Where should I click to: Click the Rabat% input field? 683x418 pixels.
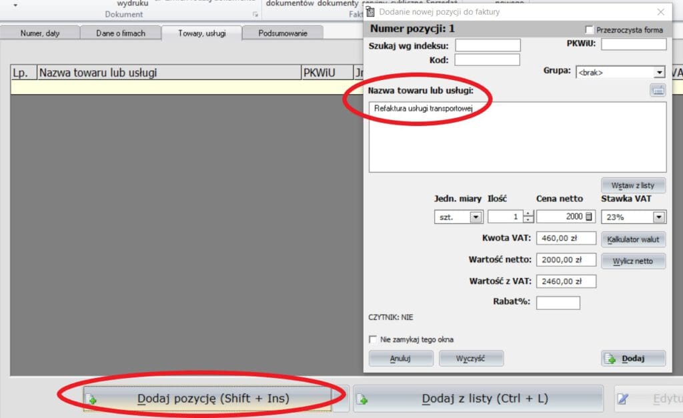(x=558, y=303)
